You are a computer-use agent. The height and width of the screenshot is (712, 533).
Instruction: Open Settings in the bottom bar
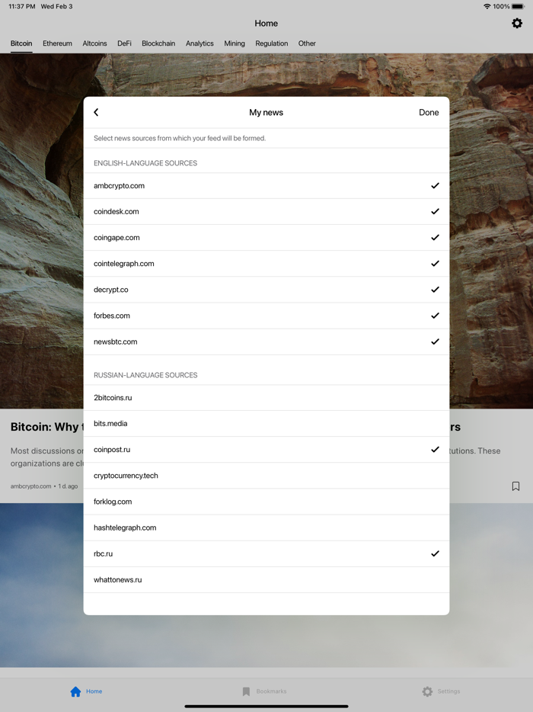(441, 691)
